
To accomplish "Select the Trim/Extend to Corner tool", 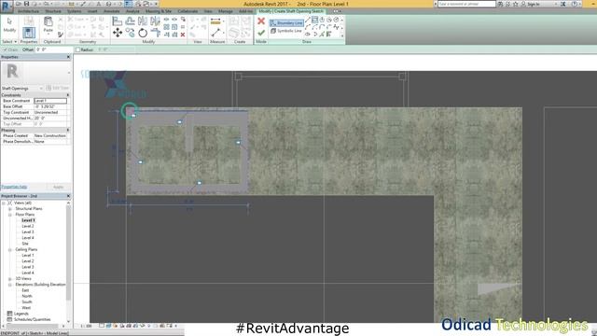I will [155, 33].
